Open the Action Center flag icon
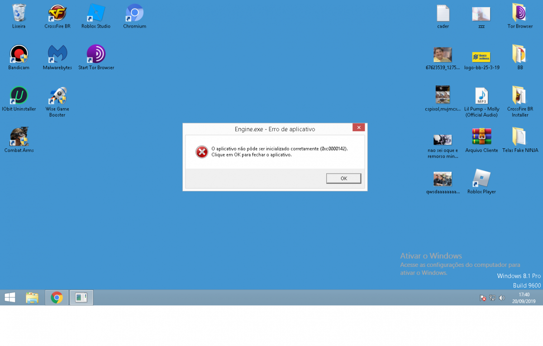This screenshot has width=543, height=346. 483,298
